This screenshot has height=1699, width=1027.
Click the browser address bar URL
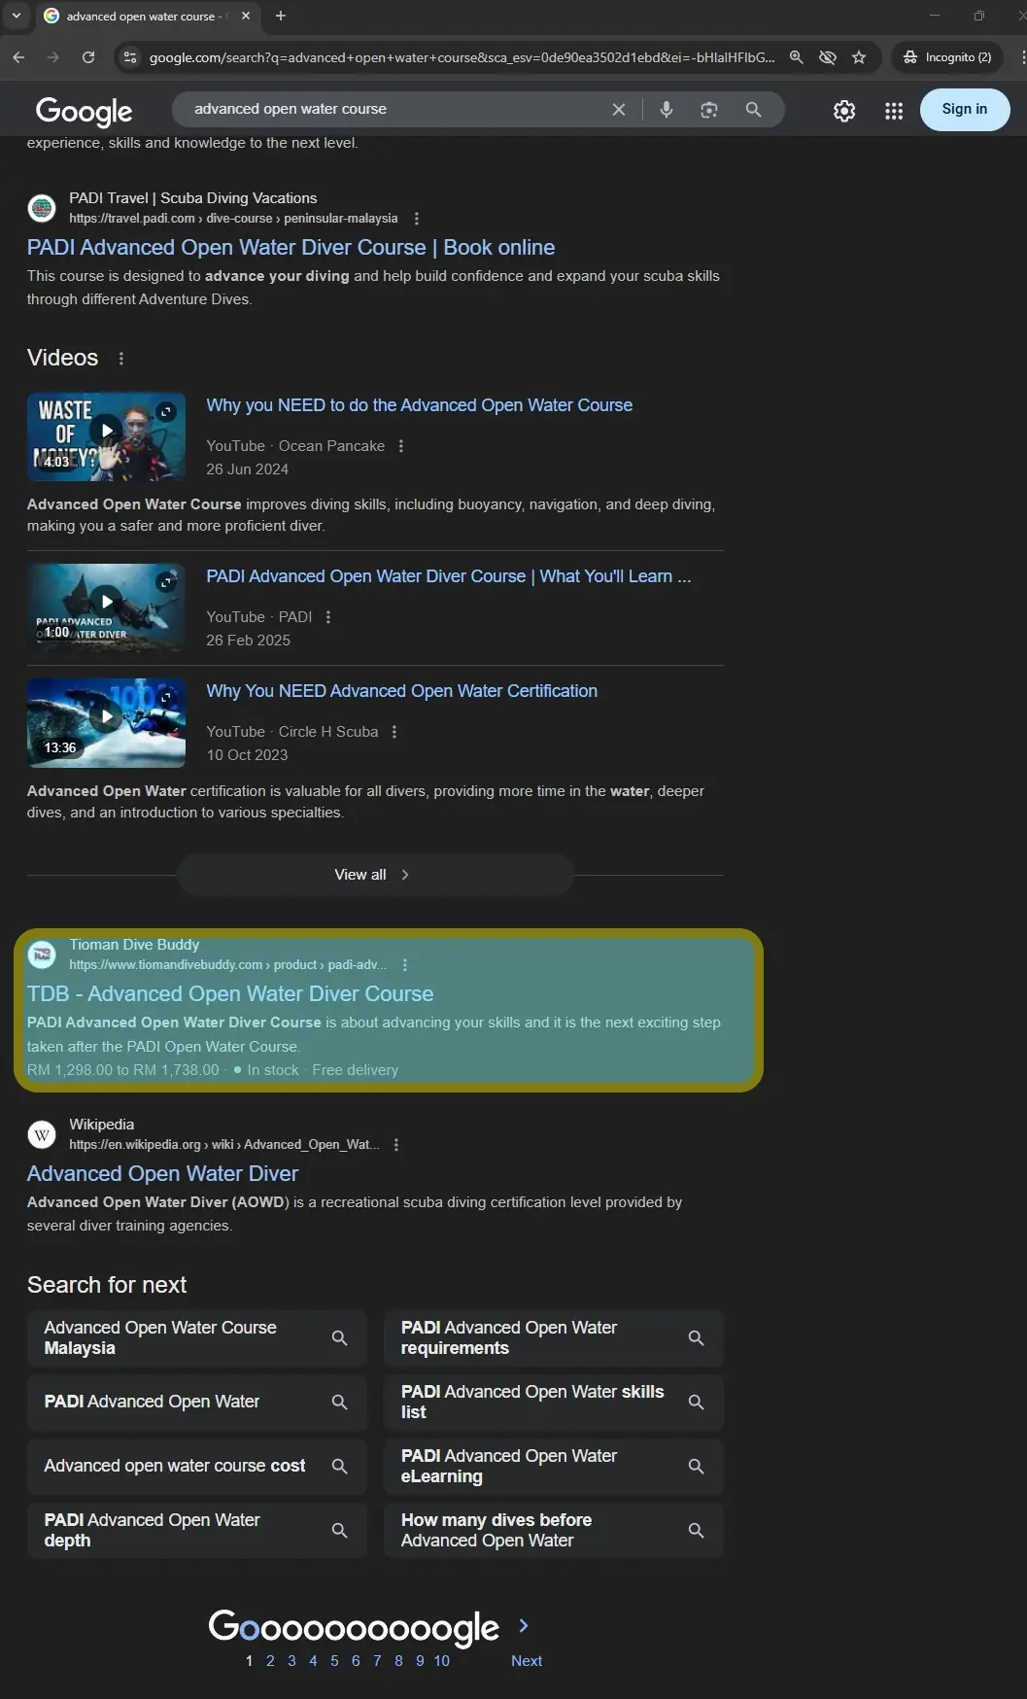click(x=462, y=57)
